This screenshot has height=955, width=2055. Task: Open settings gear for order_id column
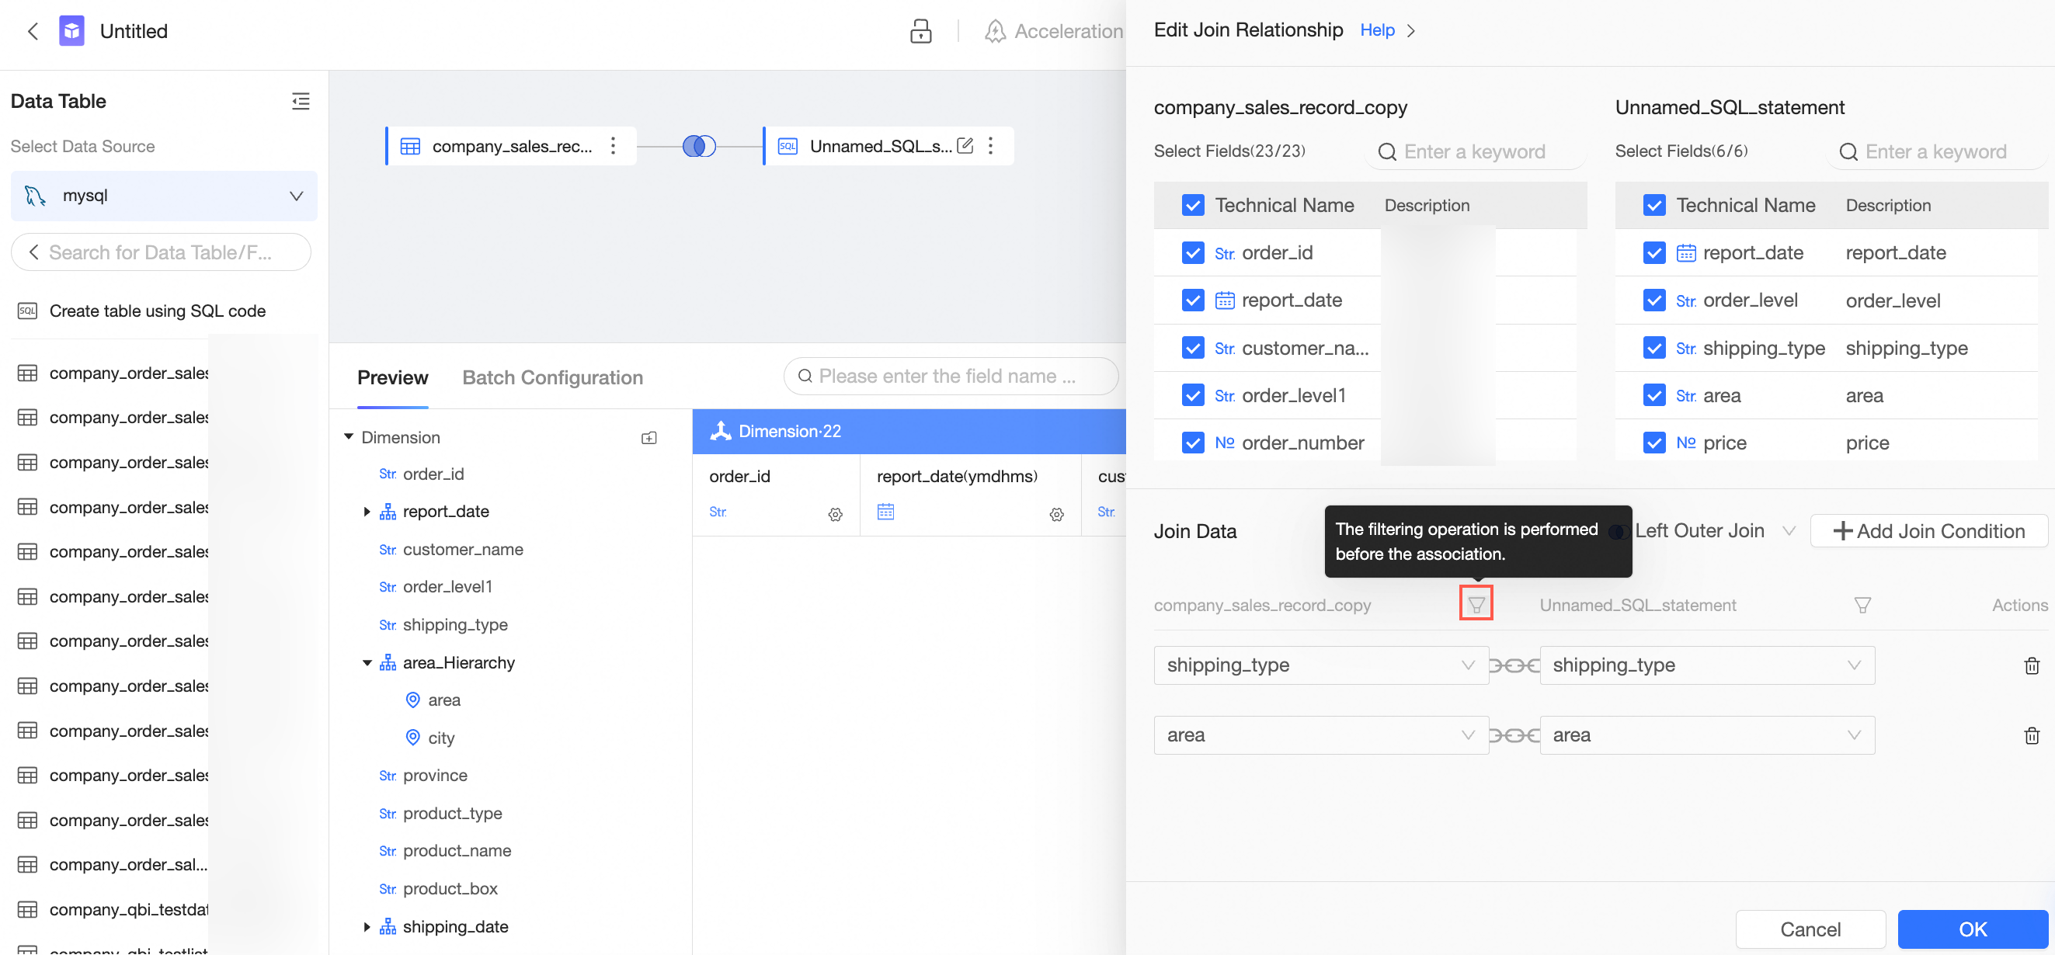click(835, 515)
